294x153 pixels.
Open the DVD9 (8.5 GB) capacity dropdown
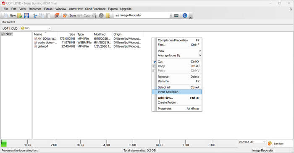[264, 142]
